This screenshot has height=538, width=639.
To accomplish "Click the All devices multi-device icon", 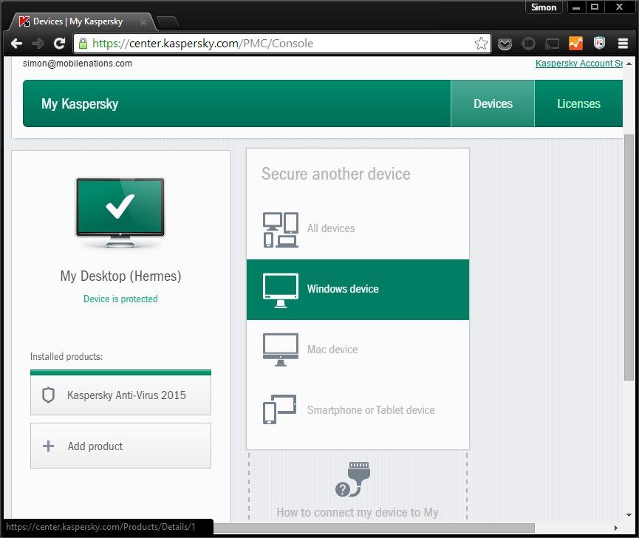I will click(281, 230).
